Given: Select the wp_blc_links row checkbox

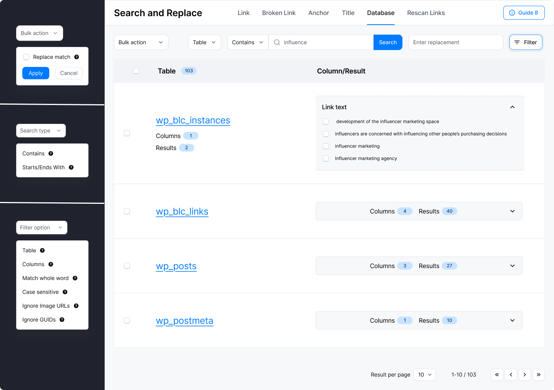Looking at the screenshot, I should (x=127, y=211).
